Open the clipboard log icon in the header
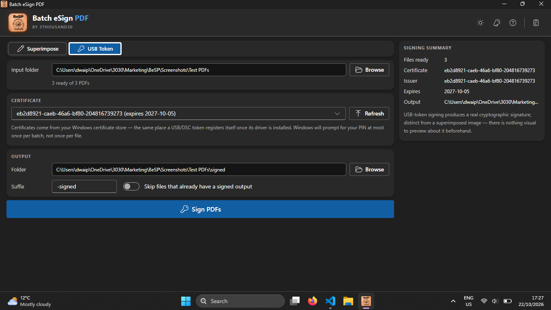Screen dimensions: 551x310 [536, 23]
